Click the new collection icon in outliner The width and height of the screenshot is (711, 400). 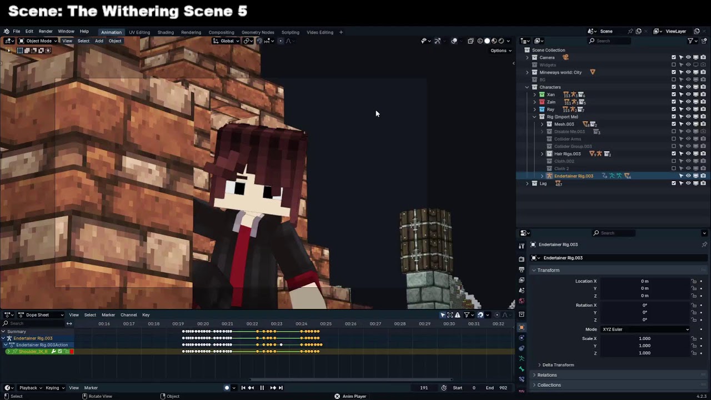click(x=704, y=41)
